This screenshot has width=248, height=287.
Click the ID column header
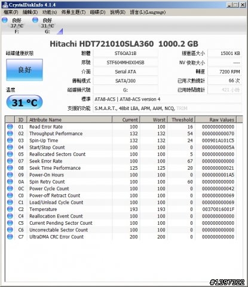(21, 120)
